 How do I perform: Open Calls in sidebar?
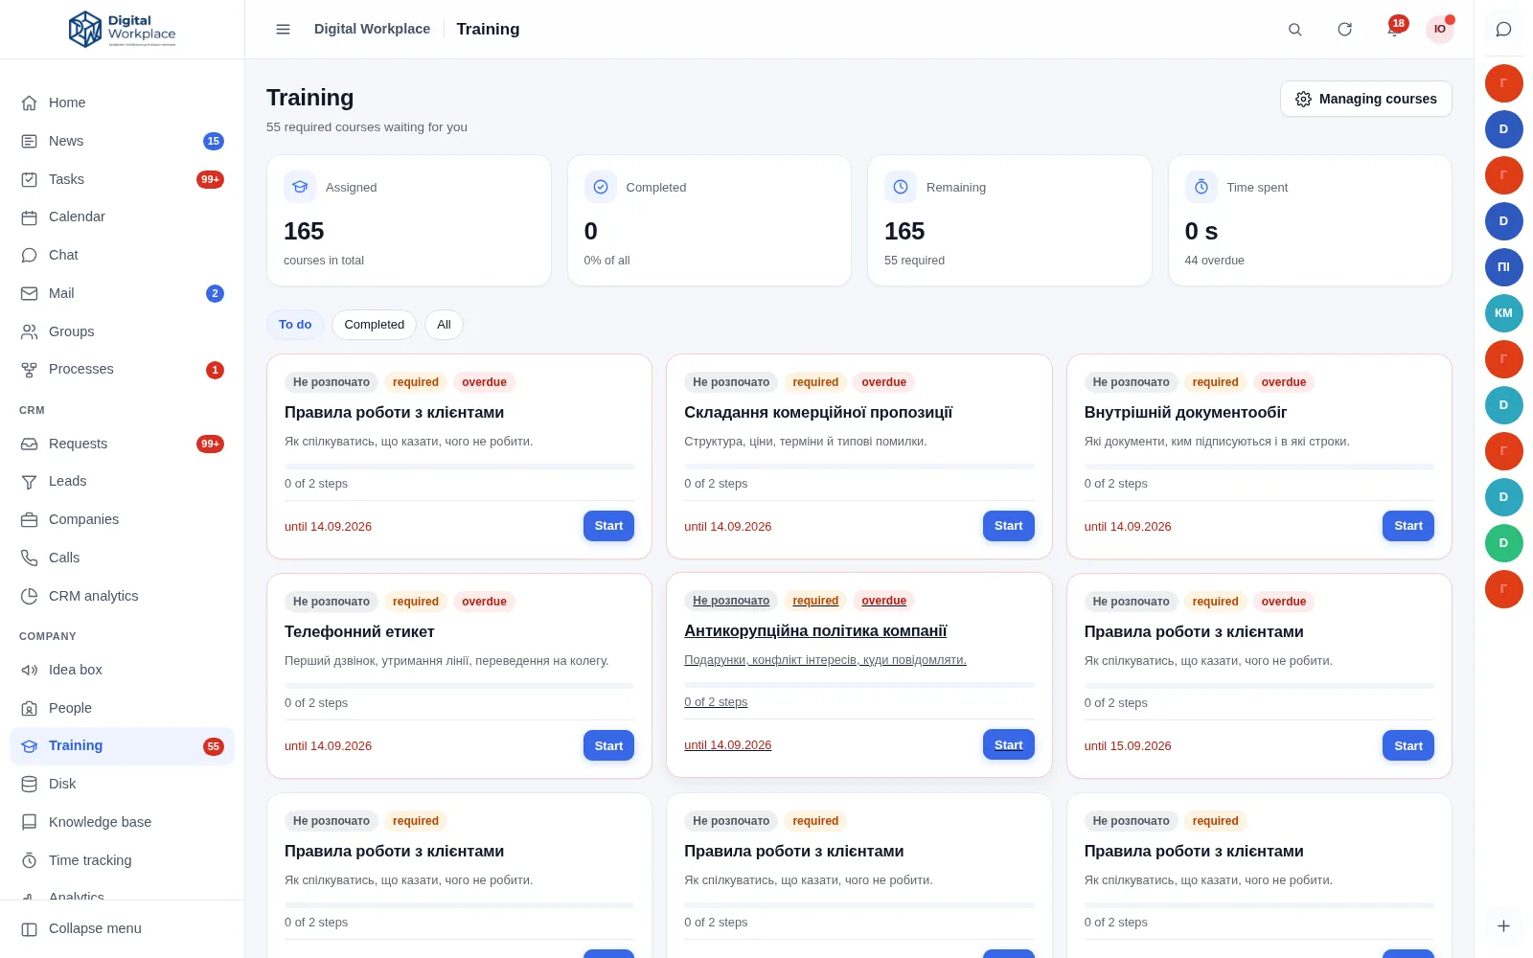point(122,558)
